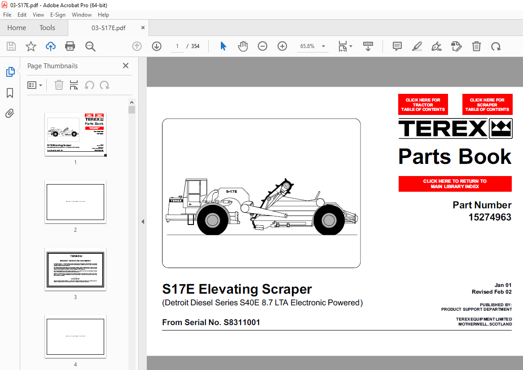
Task: Select the page 4 thumbnail
Action: pyautogui.click(x=75, y=336)
